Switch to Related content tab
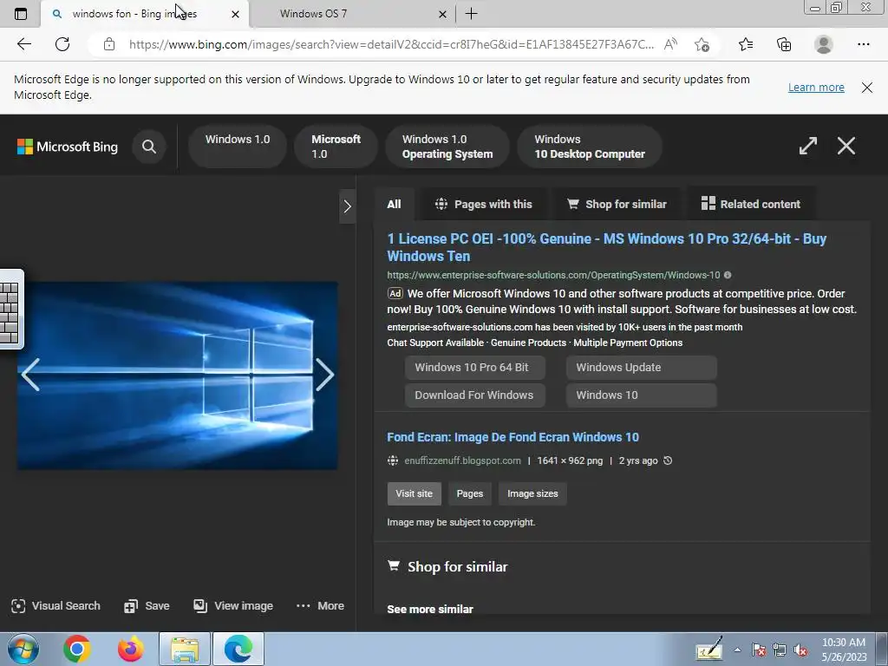The width and height of the screenshot is (888, 666). click(751, 205)
